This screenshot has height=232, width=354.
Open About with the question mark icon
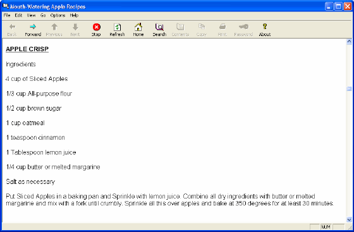[265, 27]
